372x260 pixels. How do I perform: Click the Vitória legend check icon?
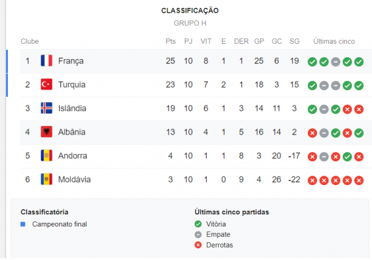tap(198, 224)
